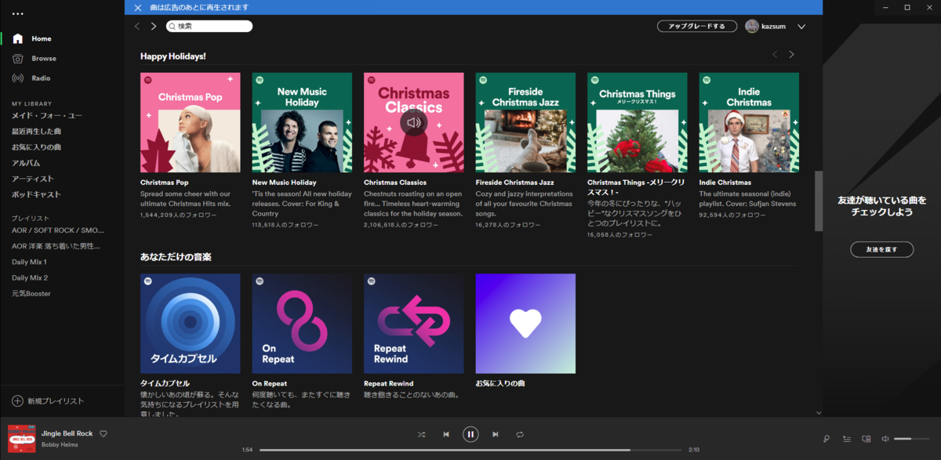Skip to next track
The width and height of the screenshot is (941, 460).
pos(495,434)
